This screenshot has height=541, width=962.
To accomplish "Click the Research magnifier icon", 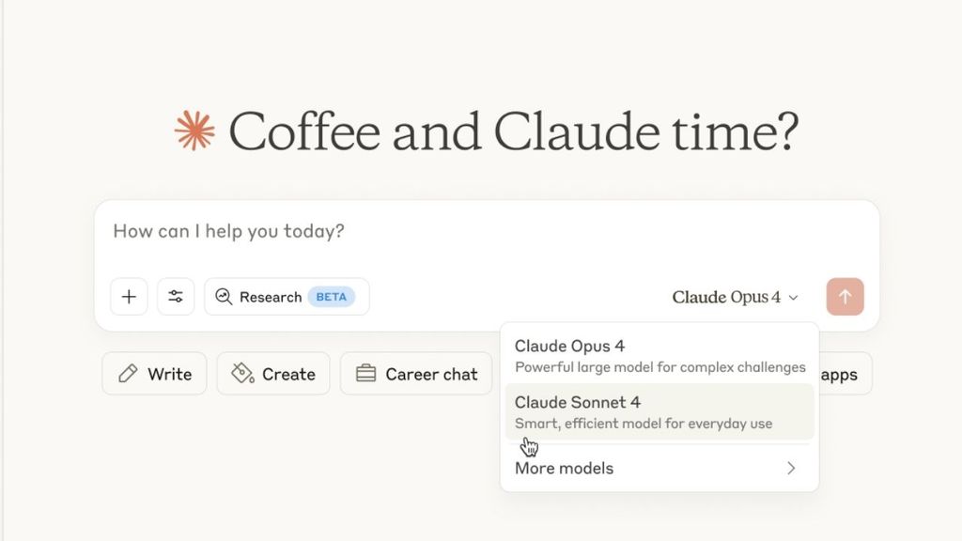I will [224, 297].
